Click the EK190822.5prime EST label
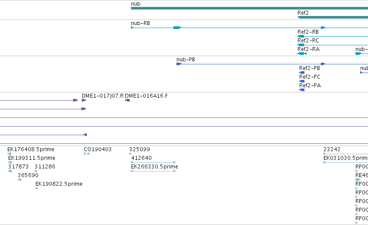 pos(59,184)
